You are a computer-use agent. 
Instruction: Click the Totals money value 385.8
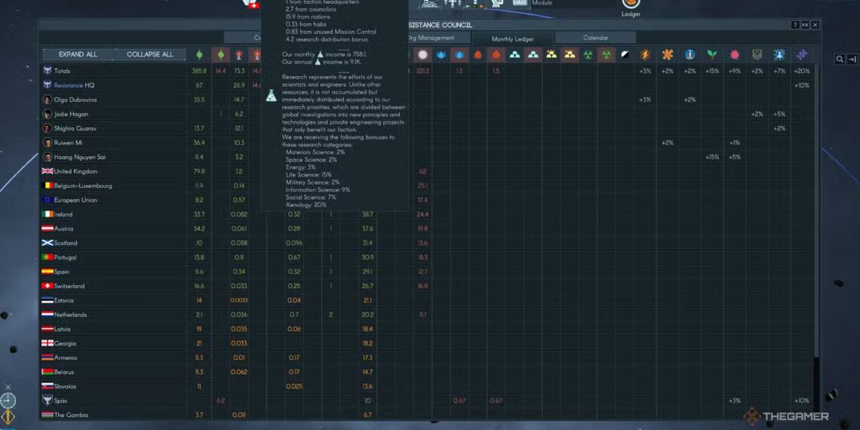[x=199, y=72]
